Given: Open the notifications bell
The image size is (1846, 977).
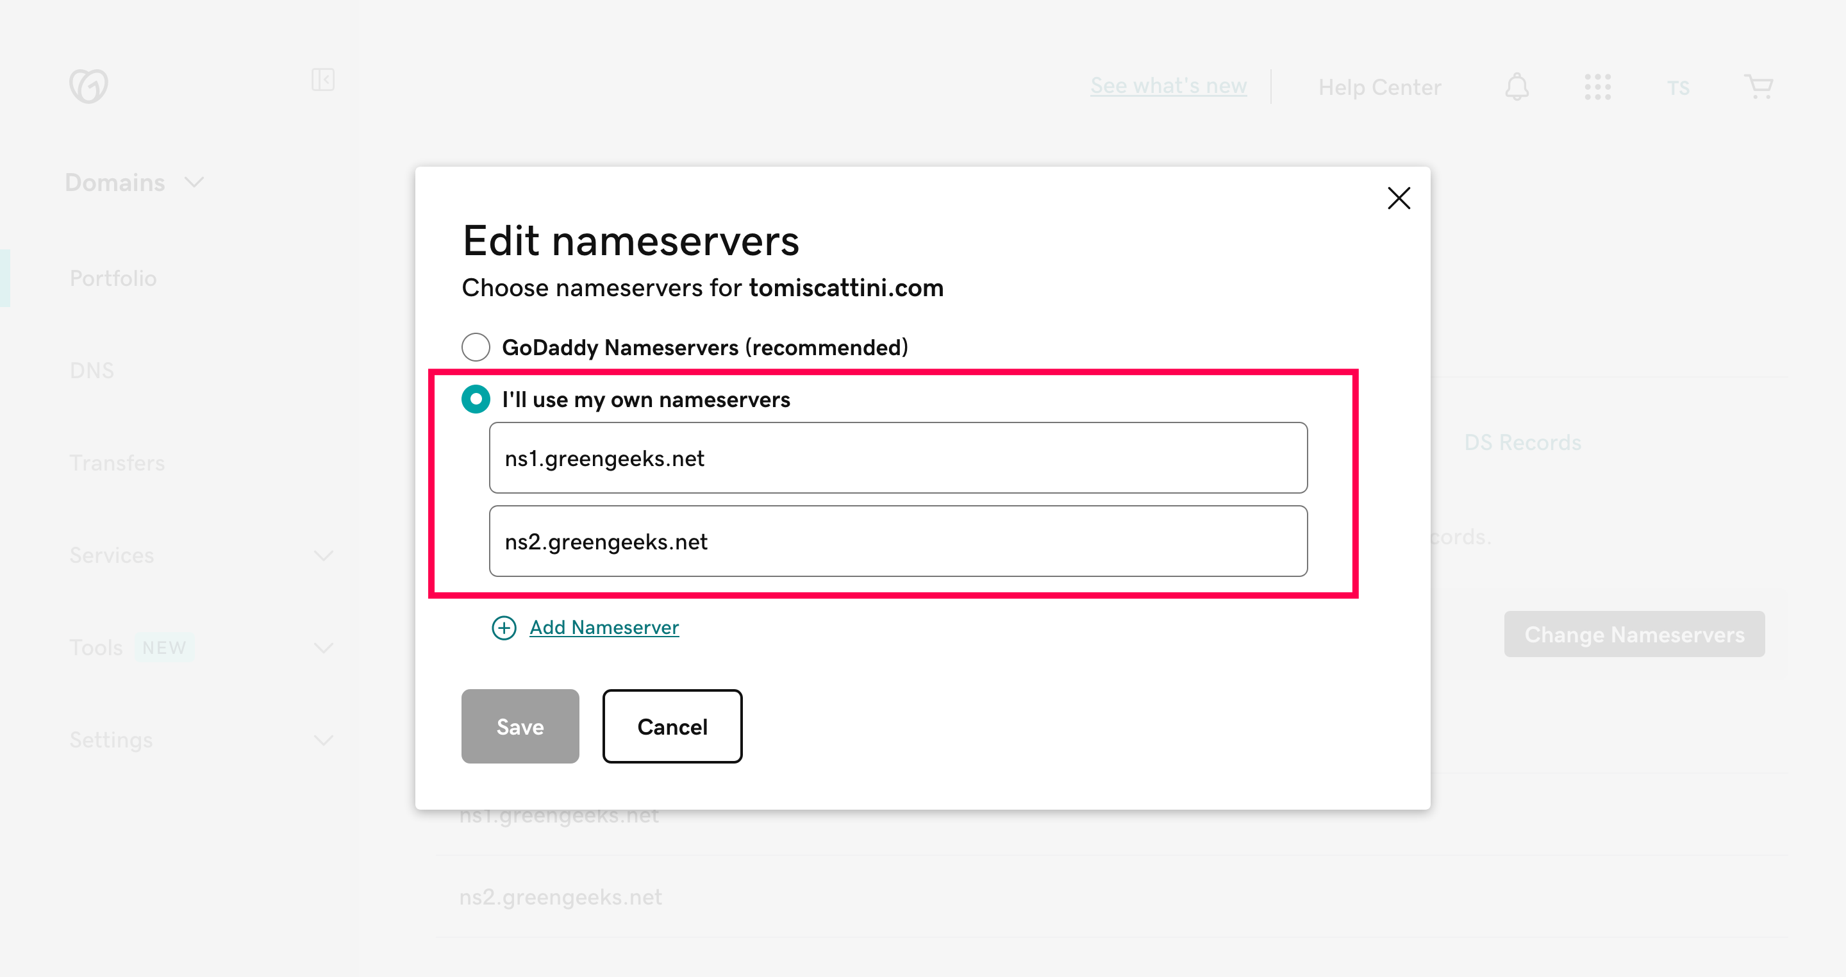Looking at the screenshot, I should click(x=1517, y=87).
